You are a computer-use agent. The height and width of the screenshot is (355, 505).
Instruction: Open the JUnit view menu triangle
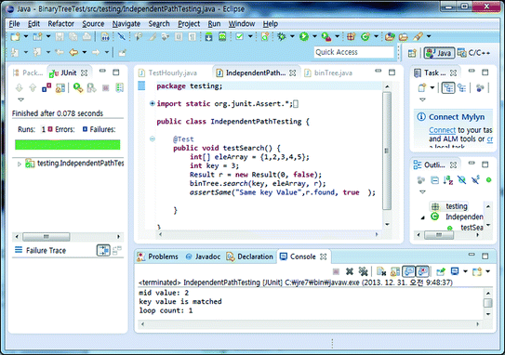(21, 99)
